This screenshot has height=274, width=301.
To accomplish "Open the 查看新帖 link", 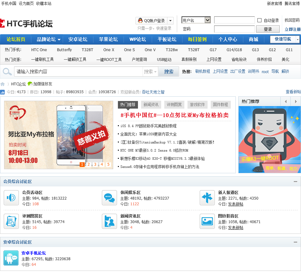I will (x=293, y=92).
